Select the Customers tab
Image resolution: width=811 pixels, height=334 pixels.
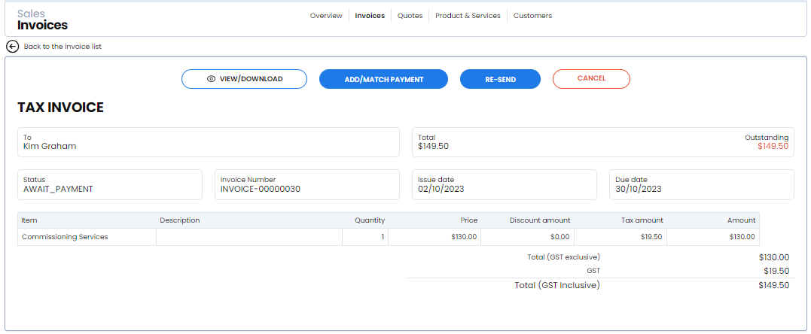click(532, 16)
